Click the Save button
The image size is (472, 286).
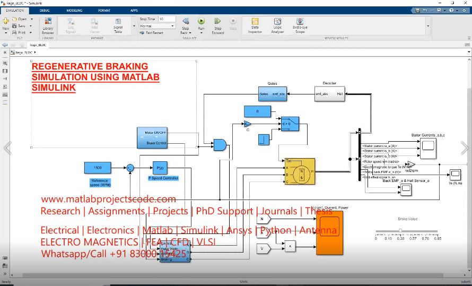click(x=21, y=25)
